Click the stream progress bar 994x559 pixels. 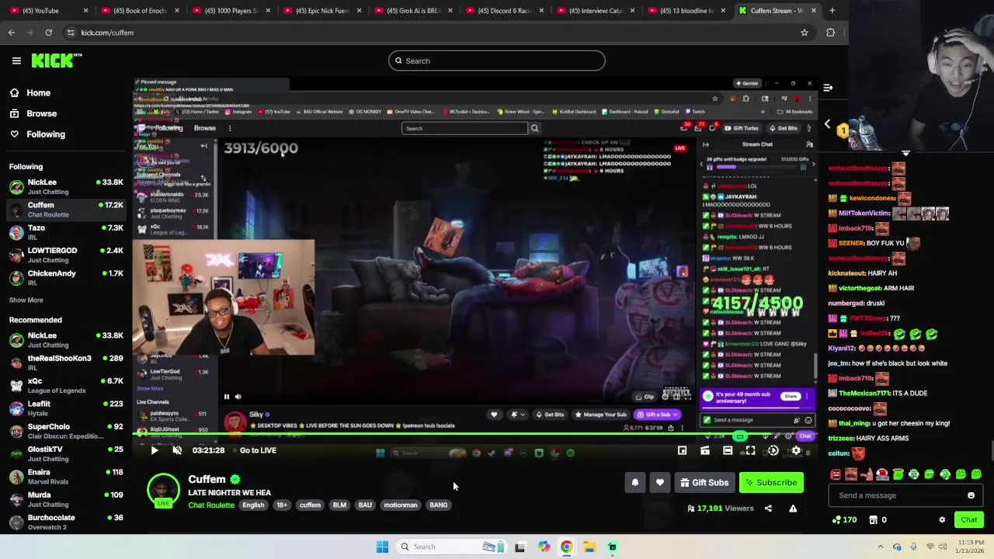474,435
